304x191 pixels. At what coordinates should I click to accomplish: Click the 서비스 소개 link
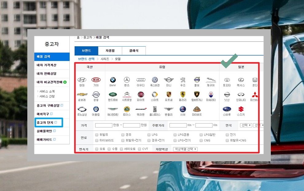coord(47,91)
